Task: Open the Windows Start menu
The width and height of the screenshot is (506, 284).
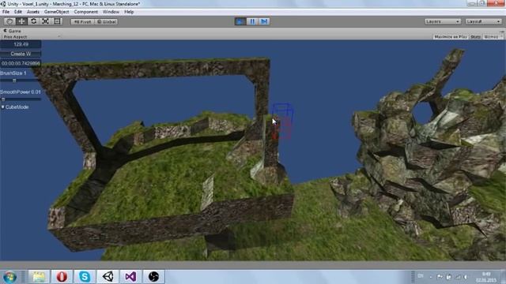Action: pos(9,277)
